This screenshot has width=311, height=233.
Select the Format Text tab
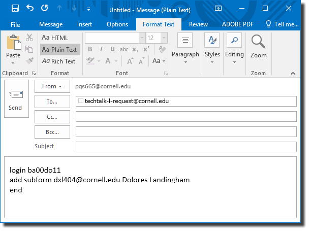tap(159, 24)
